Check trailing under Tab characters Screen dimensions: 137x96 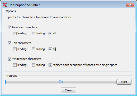point(34,49)
